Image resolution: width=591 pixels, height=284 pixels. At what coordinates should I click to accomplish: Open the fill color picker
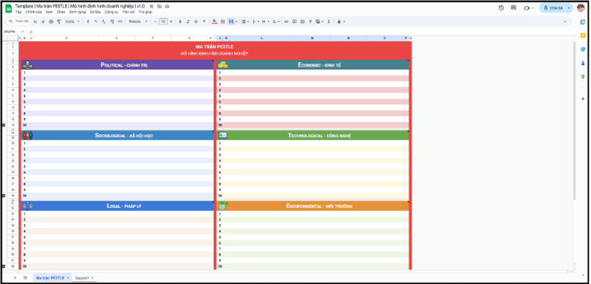click(214, 22)
